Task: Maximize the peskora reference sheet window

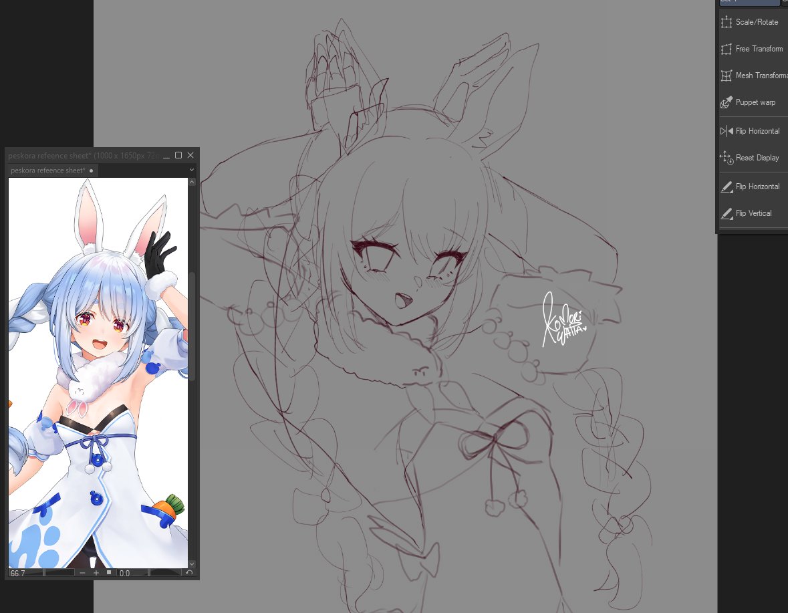Action: coord(178,155)
